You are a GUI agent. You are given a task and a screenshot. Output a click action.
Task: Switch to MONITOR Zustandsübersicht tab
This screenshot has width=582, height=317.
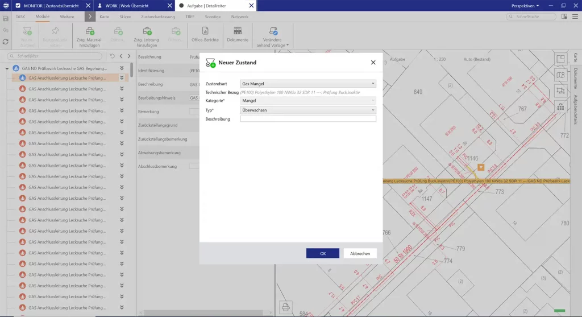coord(51,6)
